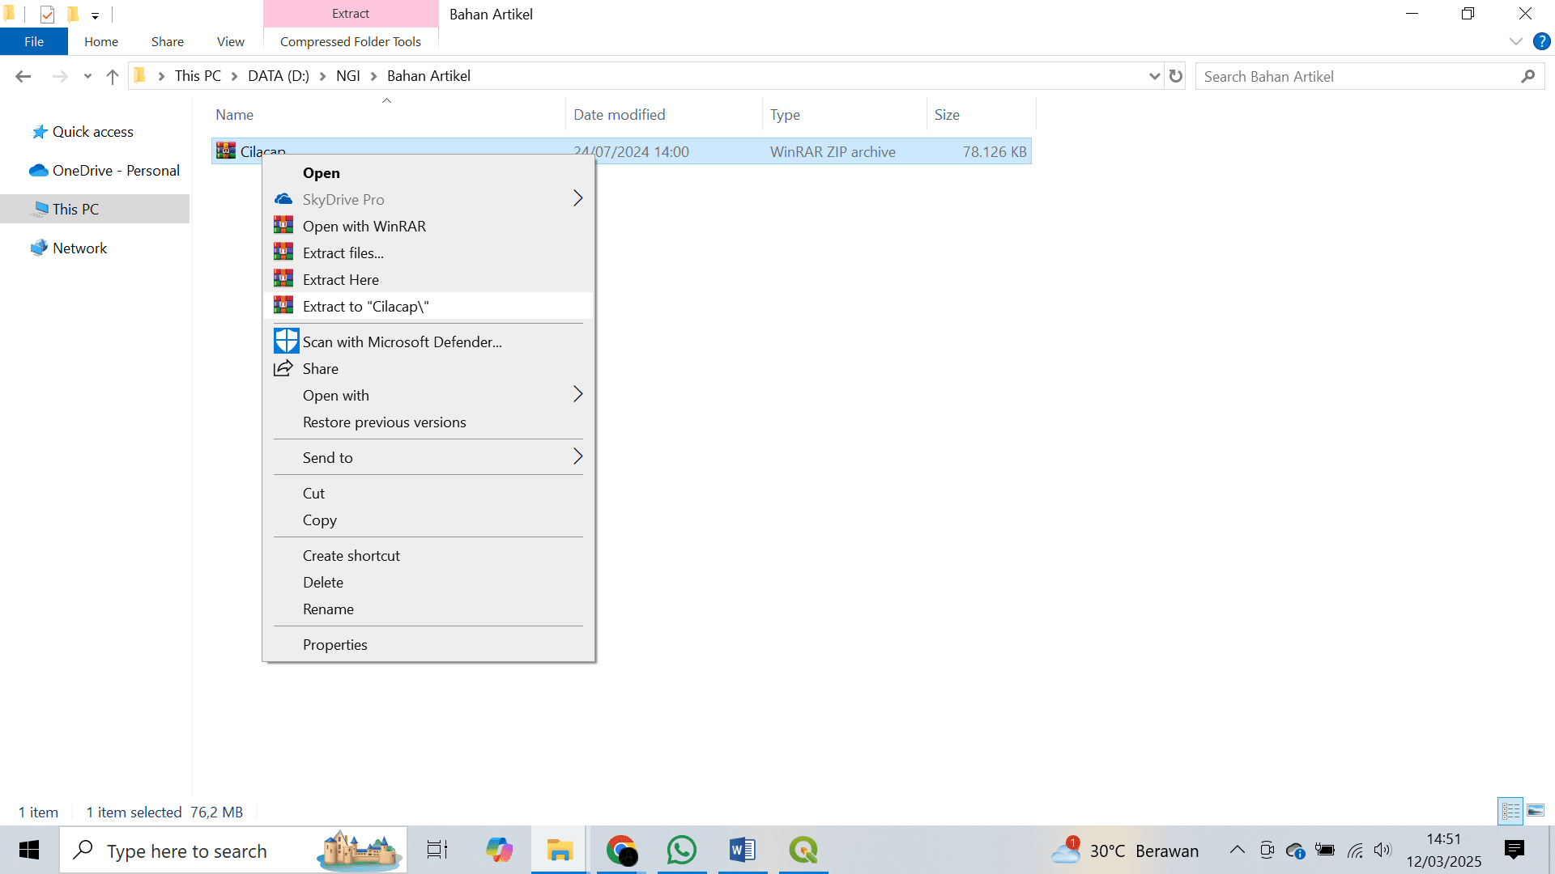Click the WinRAR icon beside Extract files...
The image size is (1555, 874).
click(x=283, y=252)
